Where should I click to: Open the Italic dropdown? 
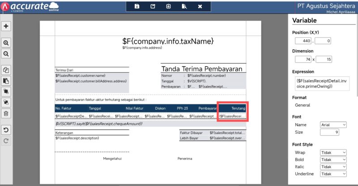(x=333, y=167)
